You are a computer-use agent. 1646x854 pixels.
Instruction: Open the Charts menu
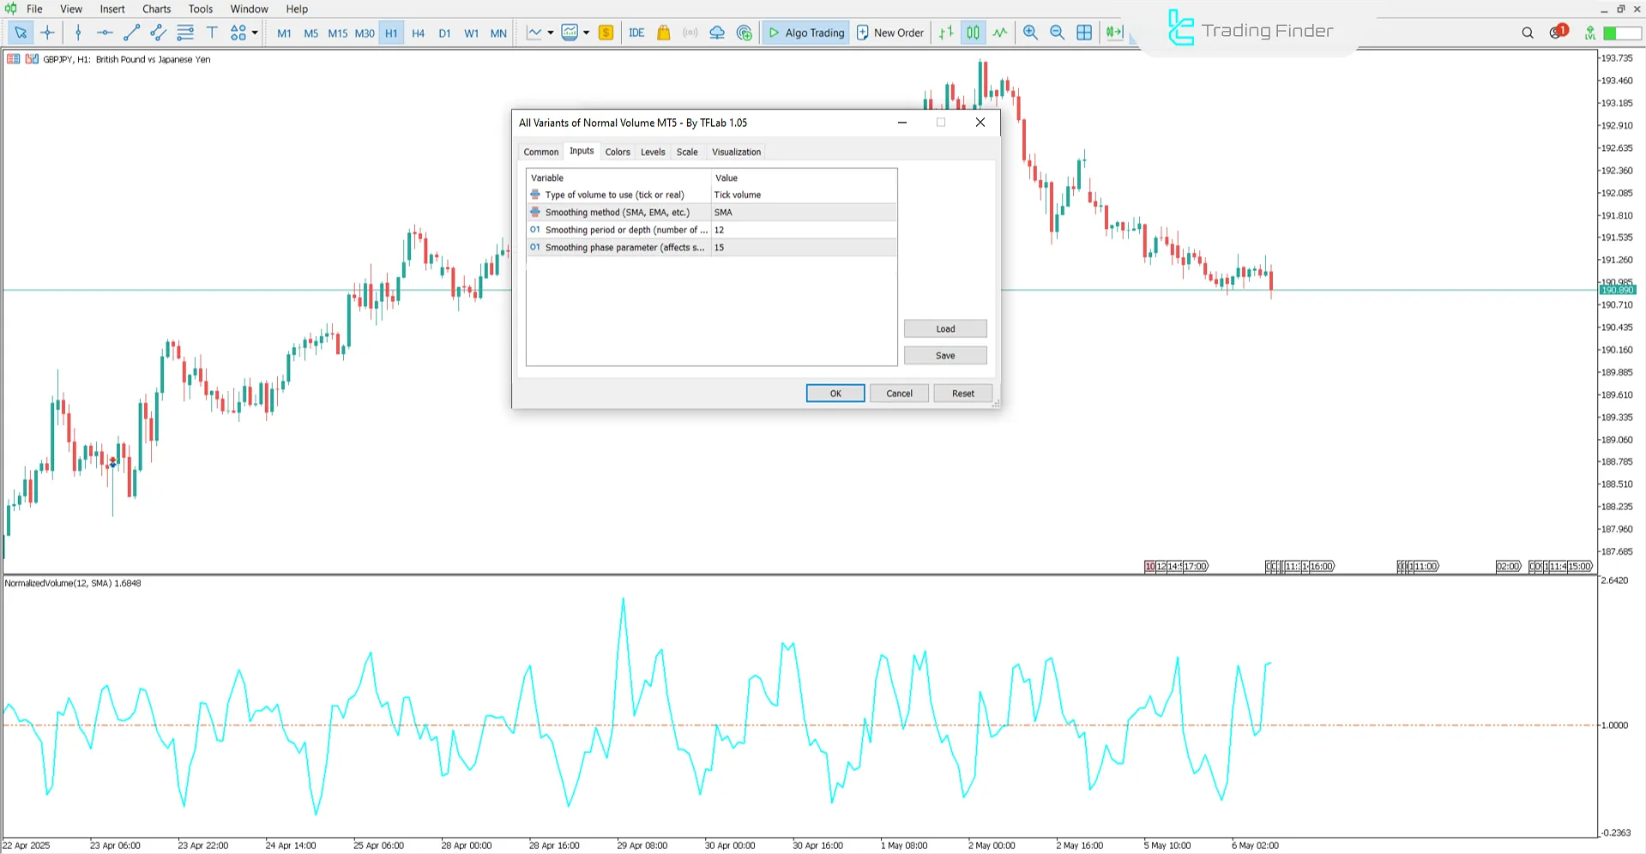pos(155,9)
